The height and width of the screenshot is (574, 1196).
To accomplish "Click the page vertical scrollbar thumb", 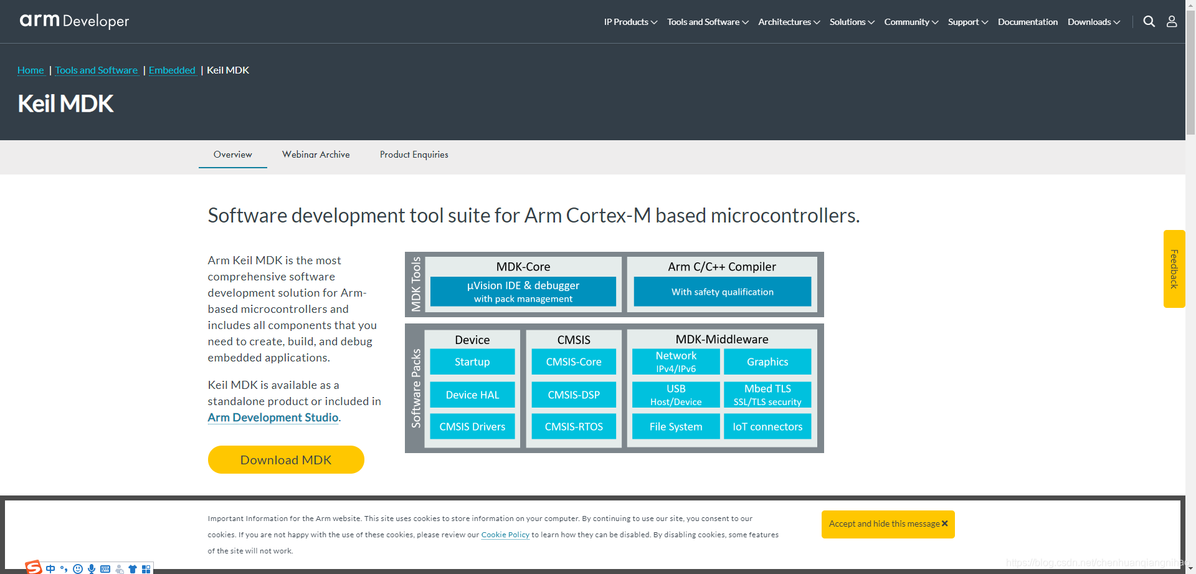I will [1190, 72].
